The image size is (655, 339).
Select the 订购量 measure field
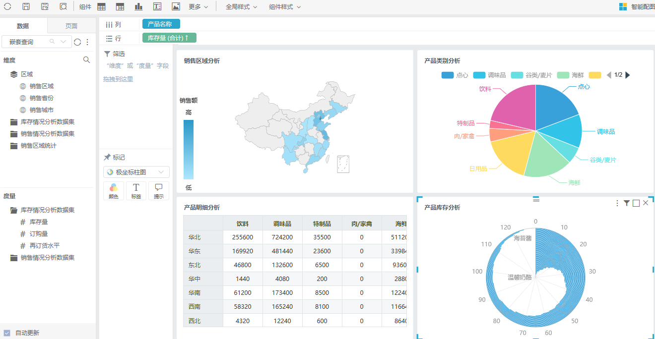(39, 234)
